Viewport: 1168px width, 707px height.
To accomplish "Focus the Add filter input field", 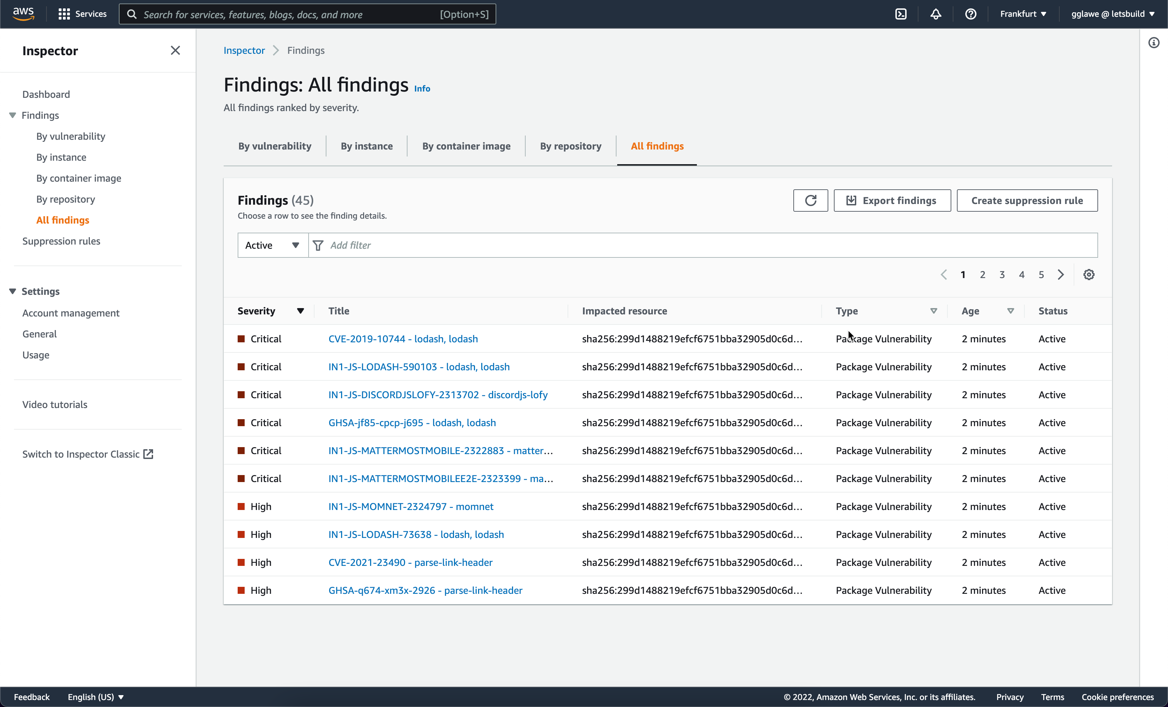I will click(x=702, y=246).
